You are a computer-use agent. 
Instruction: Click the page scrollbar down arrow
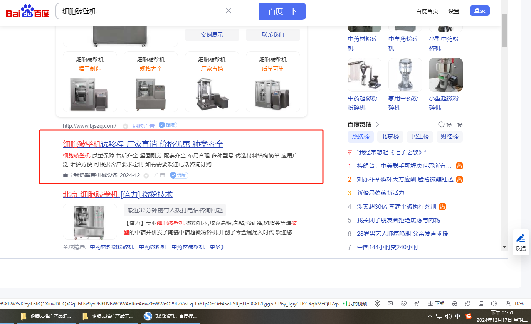[504, 247]
